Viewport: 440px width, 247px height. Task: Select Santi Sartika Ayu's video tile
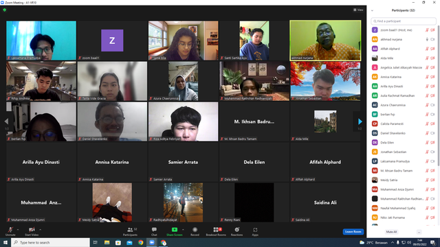point(254,40)
